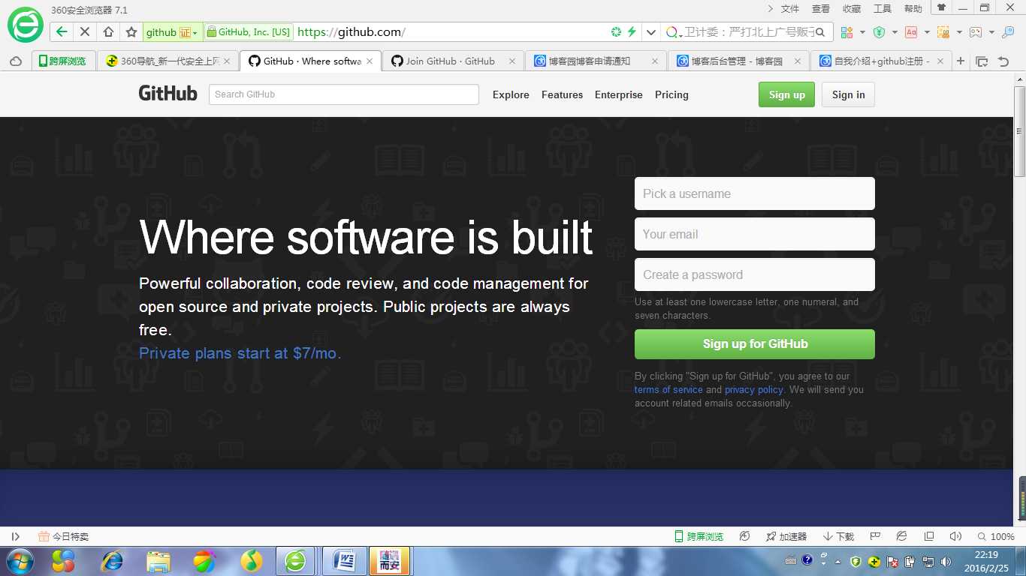The width and height of the screenshot is (1026, 576).
Task: Click the green shield payment protection icon
Action: 879,32
